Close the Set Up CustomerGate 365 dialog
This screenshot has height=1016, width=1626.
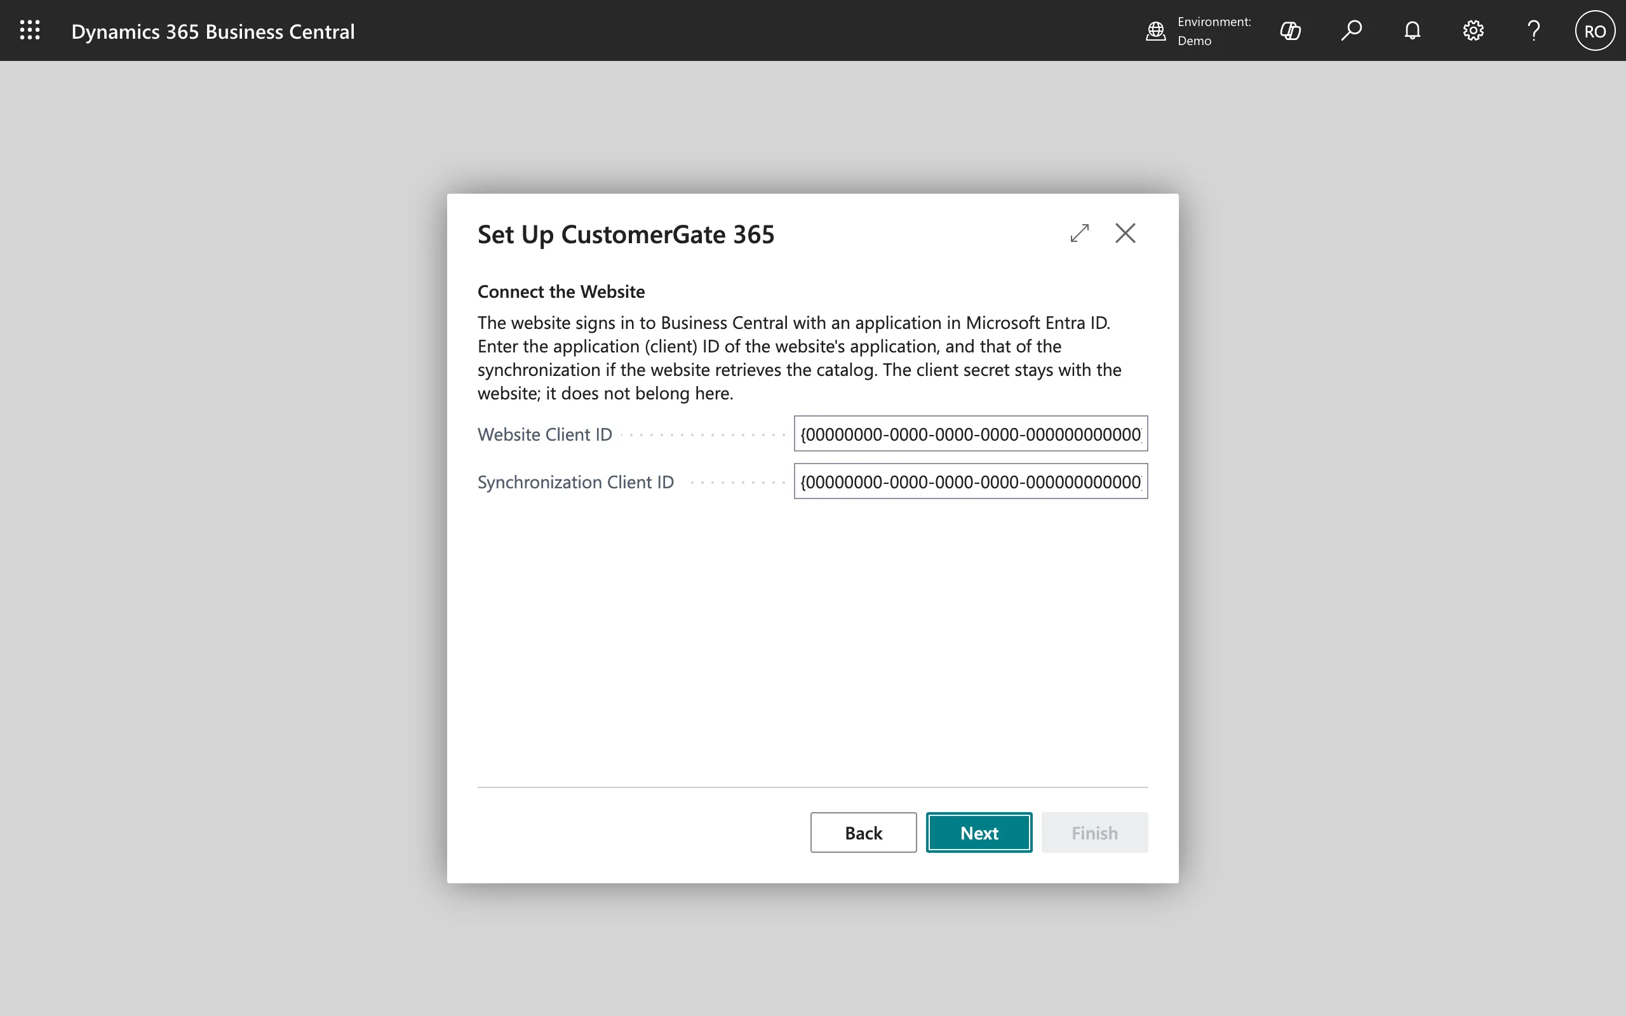[x=1125, y=233]
